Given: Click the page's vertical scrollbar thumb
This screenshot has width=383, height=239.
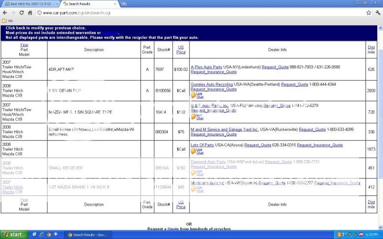Looking at the screenshot, I should coord(380,113).
